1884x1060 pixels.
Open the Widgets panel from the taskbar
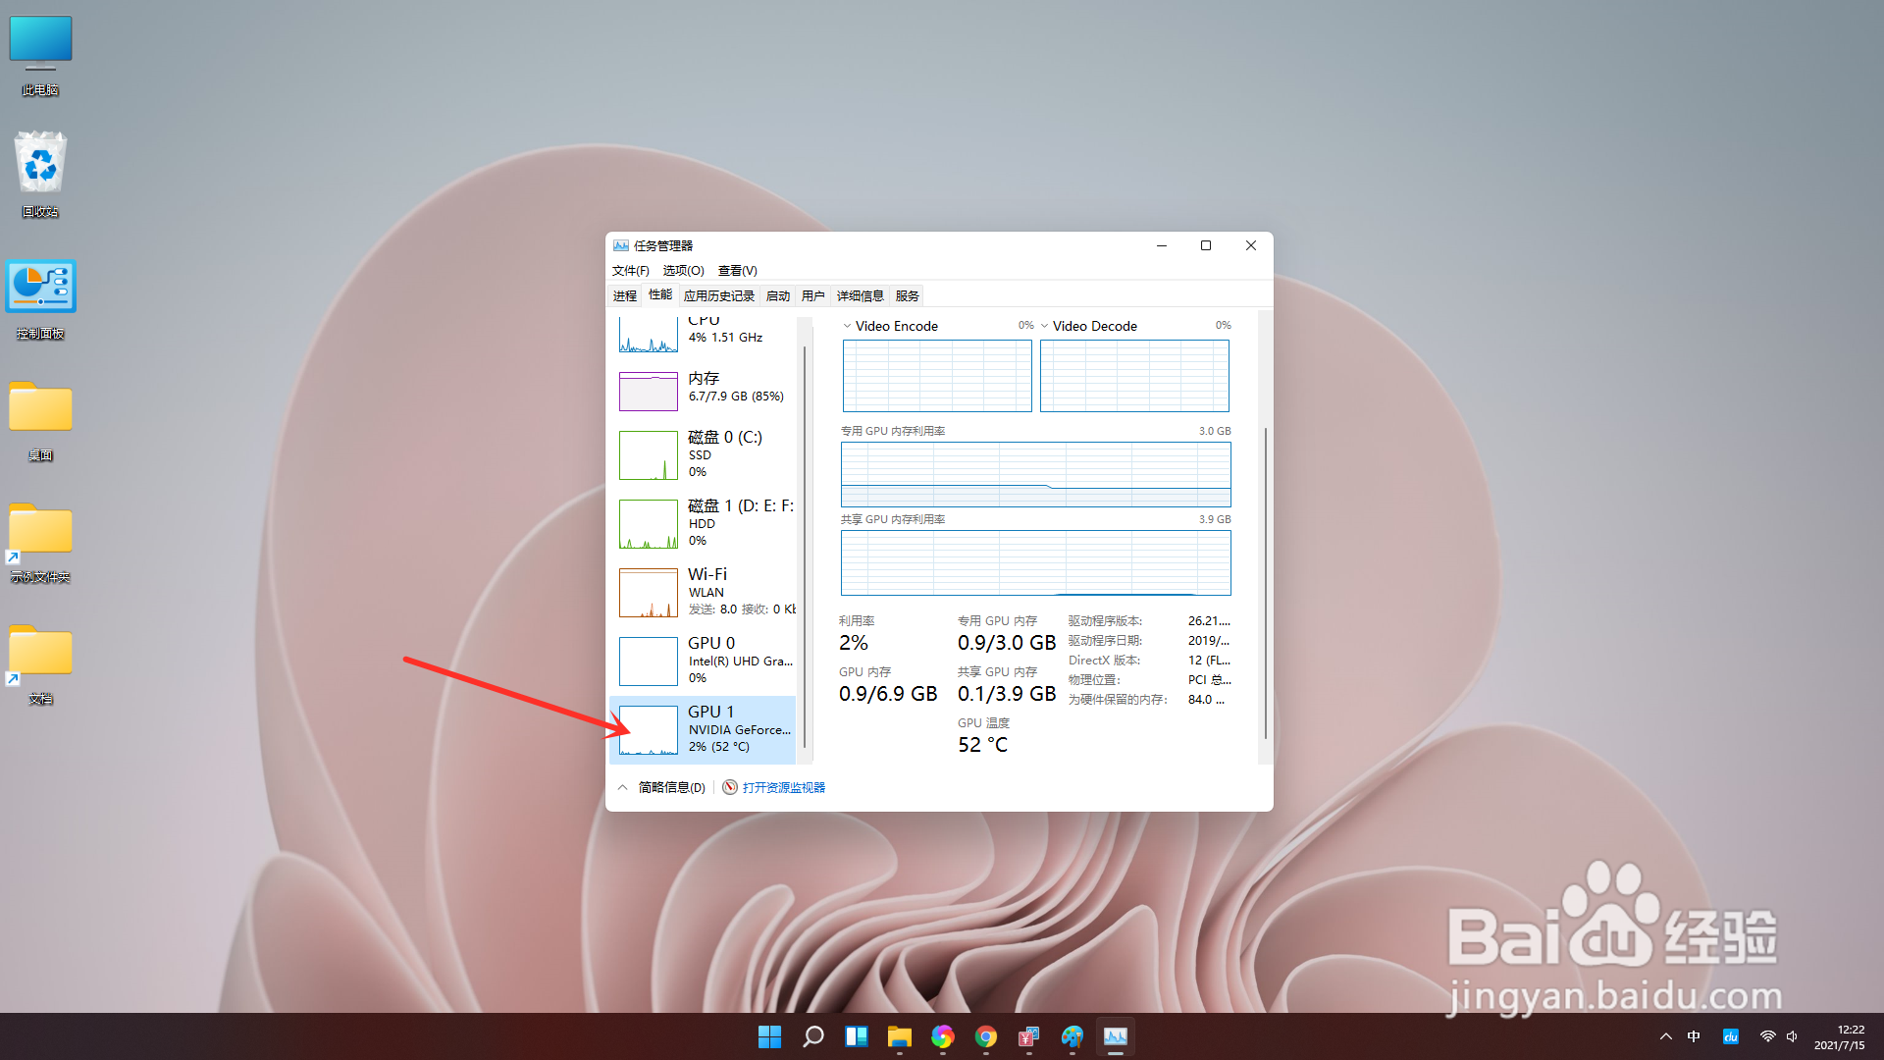click(x=857, y=1036)
